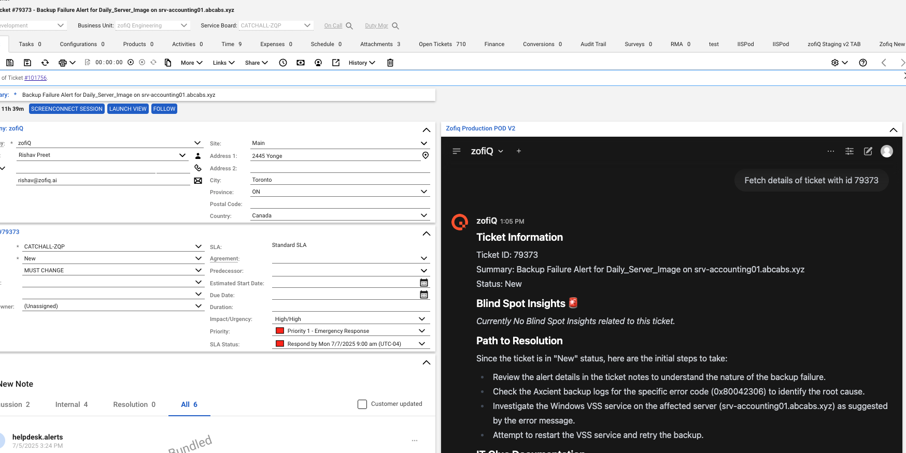Click the LAUNCH VIEW button
Screen dimensions: 906x453
pyautogui.click(x=128, y=109)
